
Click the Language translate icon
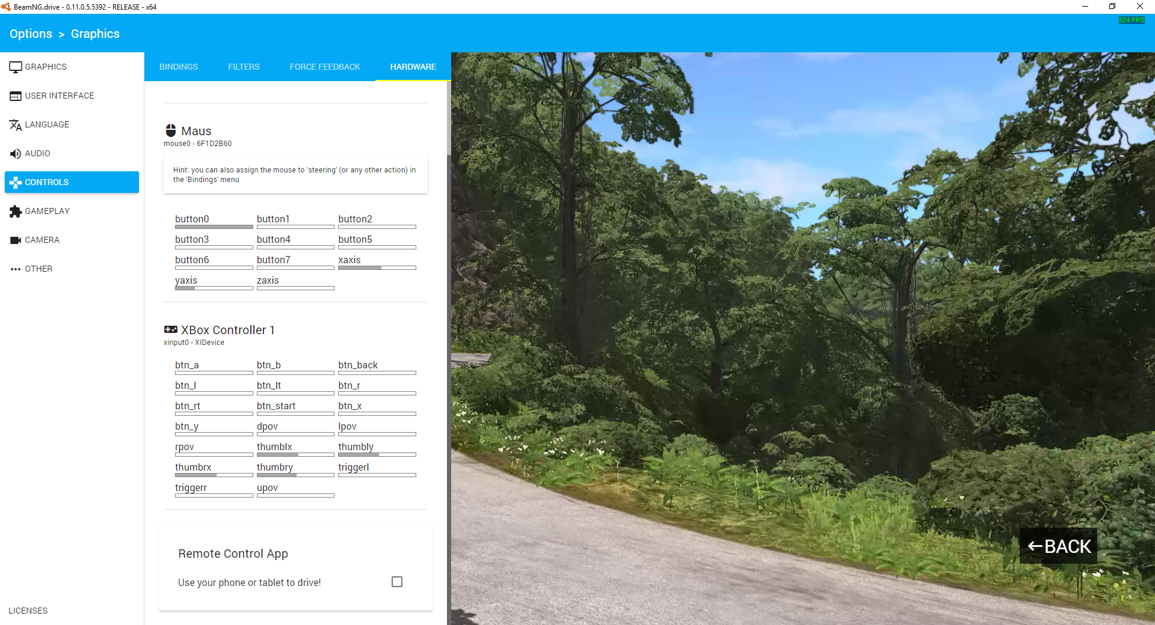pos(16,124)
